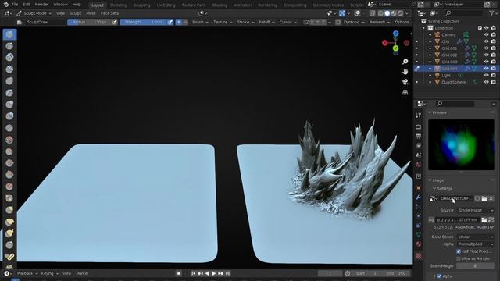Play animation in the timeline

[214, 273]
